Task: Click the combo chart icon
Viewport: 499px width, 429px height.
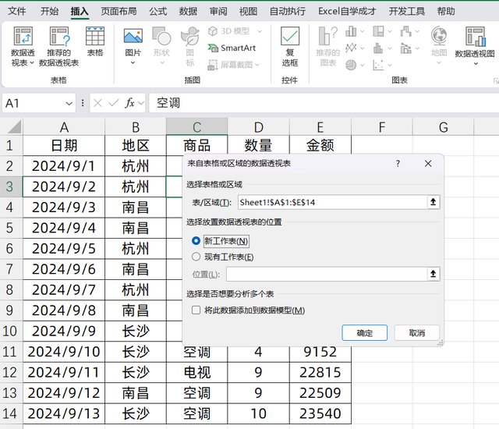Action: [405, 48]
